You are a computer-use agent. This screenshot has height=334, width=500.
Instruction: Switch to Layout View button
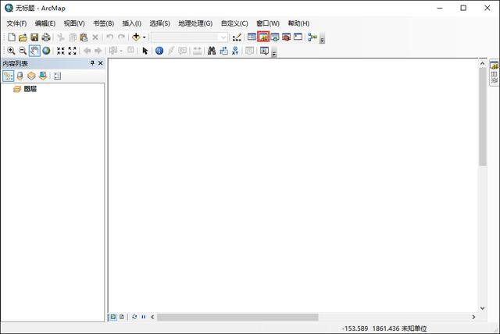coord(122,317)
